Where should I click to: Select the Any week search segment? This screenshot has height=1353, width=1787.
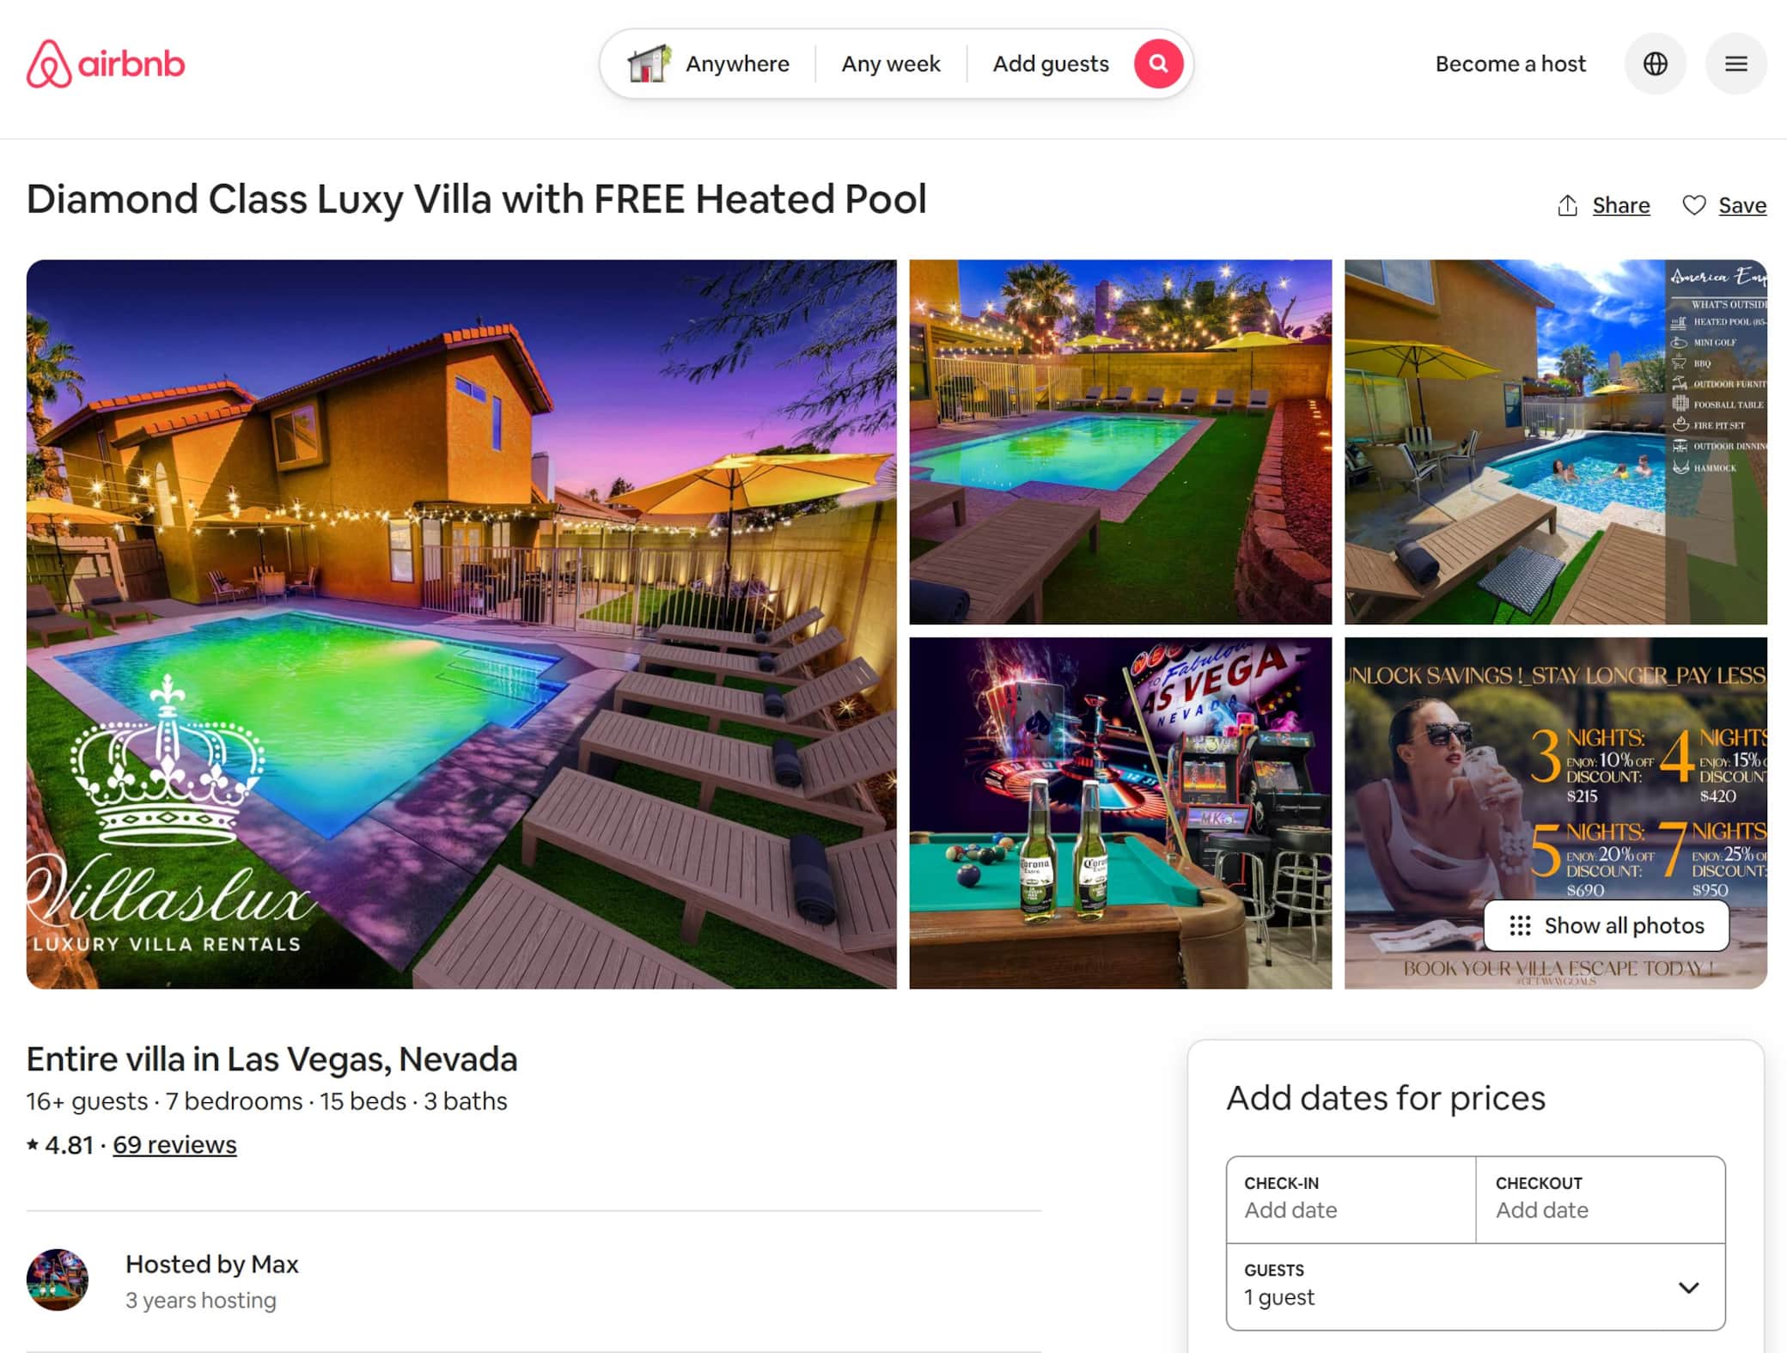(x=890, y=64)
